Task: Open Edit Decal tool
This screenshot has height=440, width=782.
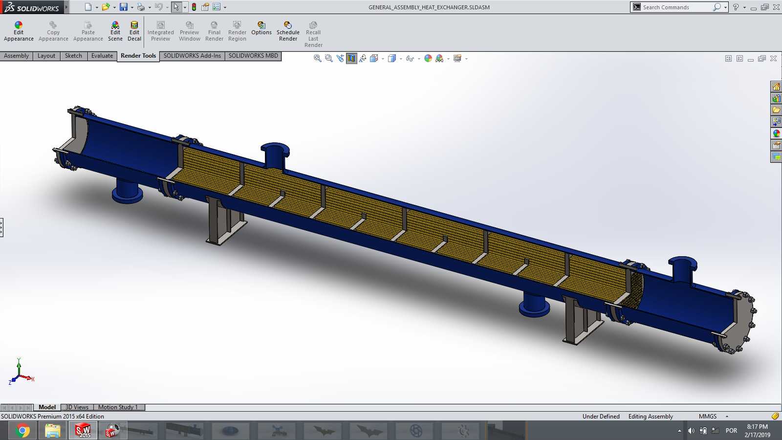Action: pos(134,31)
